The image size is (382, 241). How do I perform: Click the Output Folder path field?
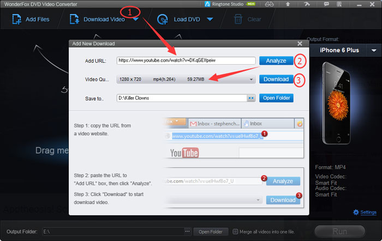(x=114, y=232)
